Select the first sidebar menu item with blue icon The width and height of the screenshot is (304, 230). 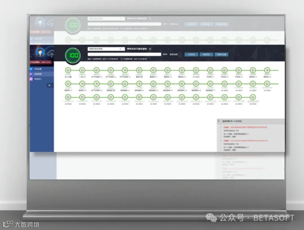tap(42, 69)
